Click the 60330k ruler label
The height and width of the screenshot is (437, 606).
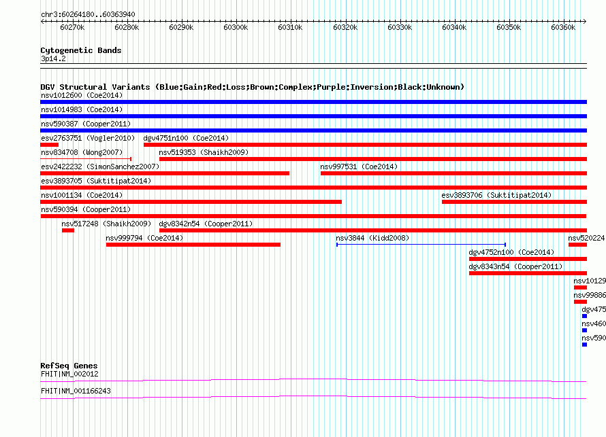click(x=400, y=27)
